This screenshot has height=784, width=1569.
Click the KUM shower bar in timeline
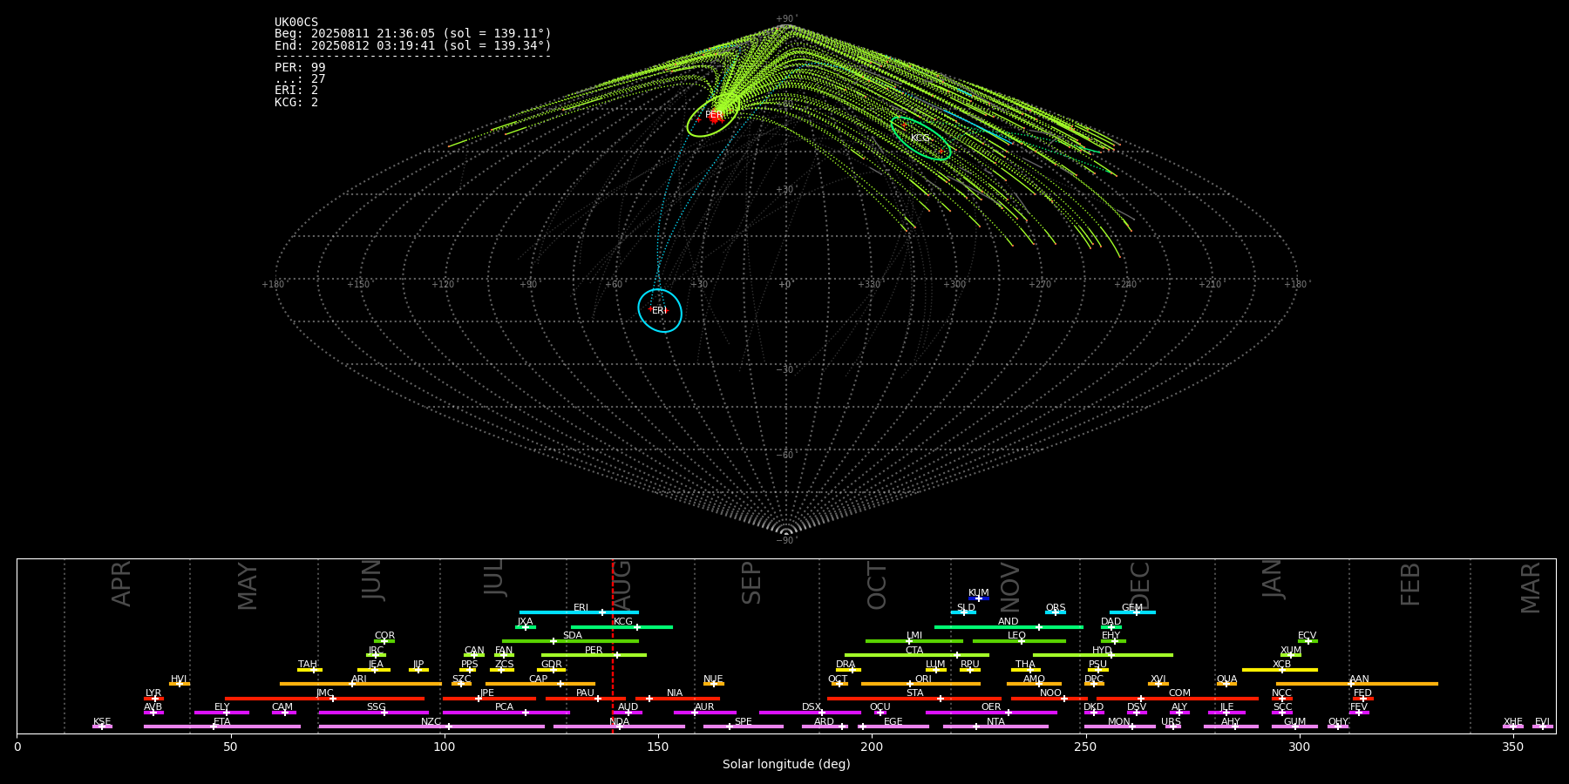[979, 598]
